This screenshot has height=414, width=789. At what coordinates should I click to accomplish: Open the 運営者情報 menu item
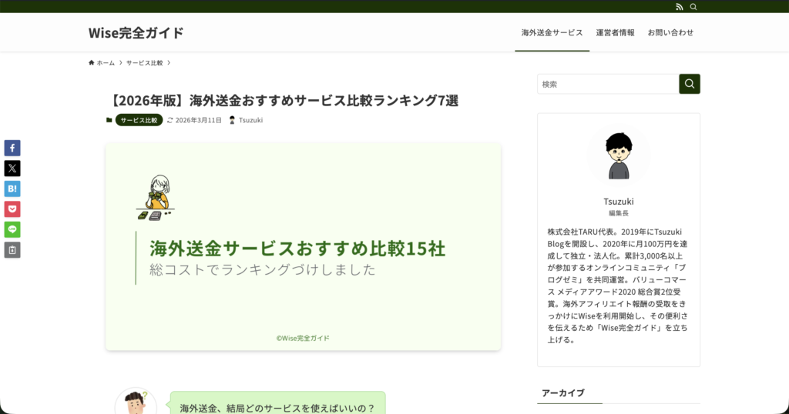[x=615, y=32]
